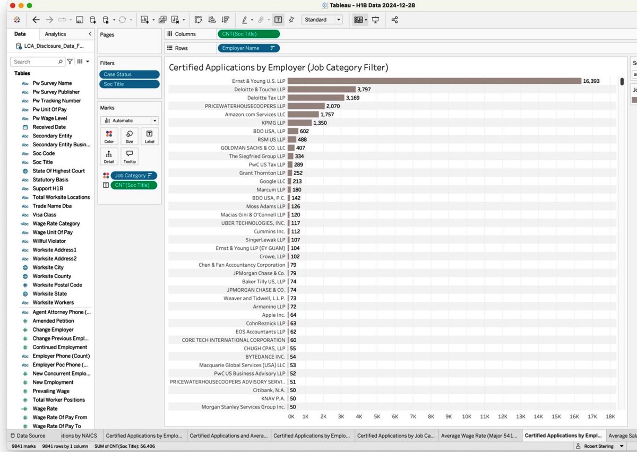
Task: Open the Share workbook icon
Action: coord(394,20)
